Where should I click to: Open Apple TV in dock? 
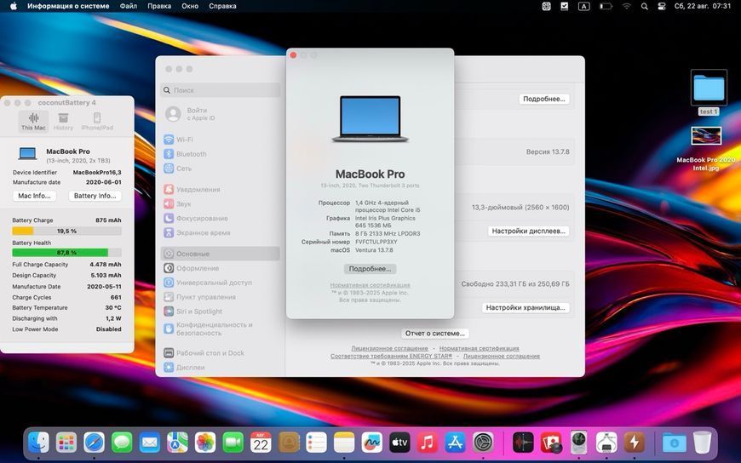[x=399, y=443]
